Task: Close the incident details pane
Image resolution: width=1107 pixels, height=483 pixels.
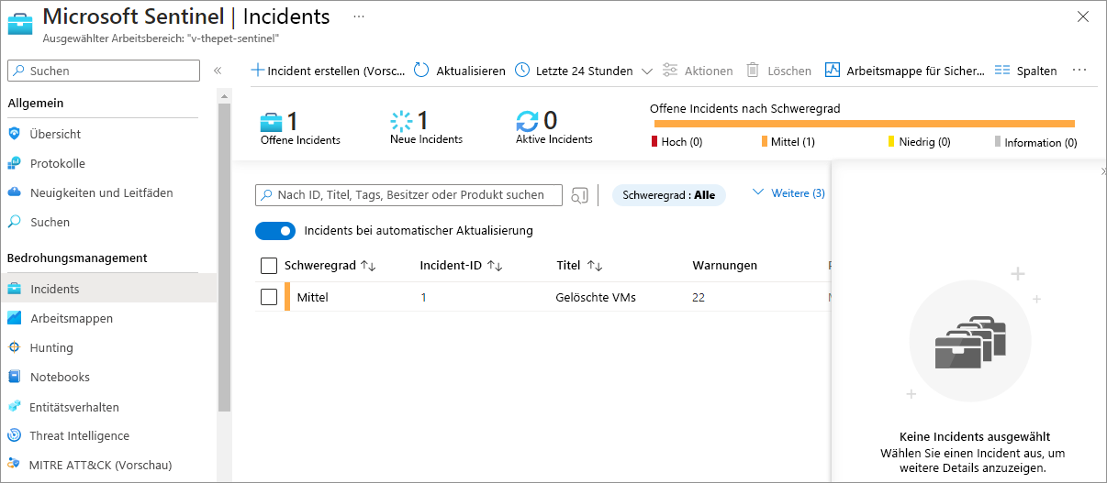Action: (x=1102, y=172)
